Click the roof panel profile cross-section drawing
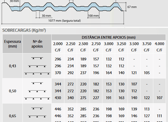The width and height of the screenshot is (168, 122). [x=63, y=7]
